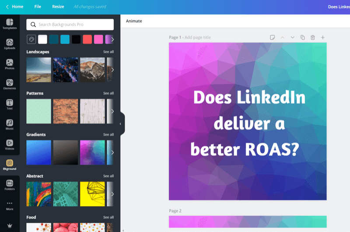Image resolution: width=350 pixels, height=232 pixels.
Task: Click the search magnifier icon
Action: pos(33,25)
